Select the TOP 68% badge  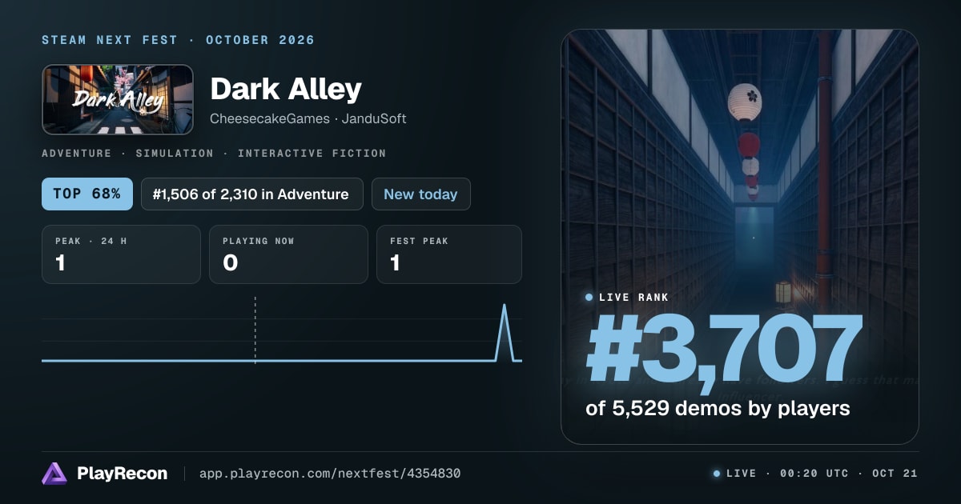(x=87, y=194)
